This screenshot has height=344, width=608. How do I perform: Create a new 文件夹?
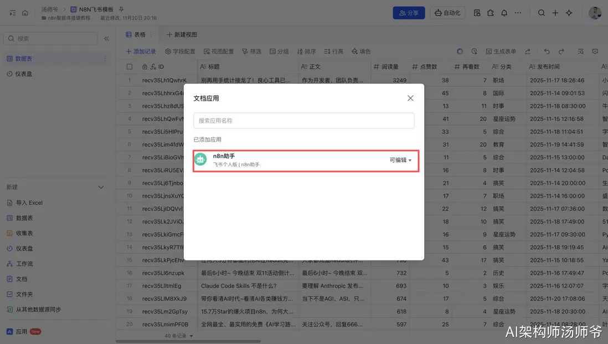(20, 294)
